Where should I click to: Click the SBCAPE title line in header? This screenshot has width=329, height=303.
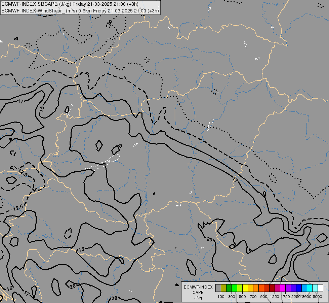click(70, 4)
